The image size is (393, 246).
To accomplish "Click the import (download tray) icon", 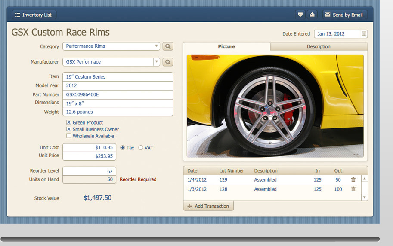I will pyautogui.click(x=300, y=15).
